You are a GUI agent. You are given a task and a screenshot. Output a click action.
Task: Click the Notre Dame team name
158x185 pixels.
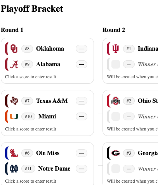54,169
